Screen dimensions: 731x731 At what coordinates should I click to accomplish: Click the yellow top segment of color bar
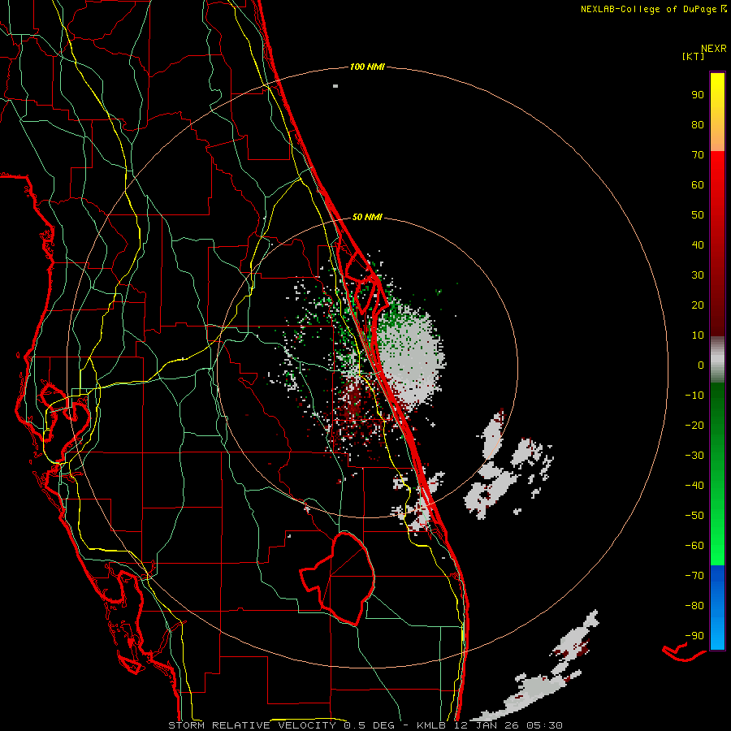[717, 112]
